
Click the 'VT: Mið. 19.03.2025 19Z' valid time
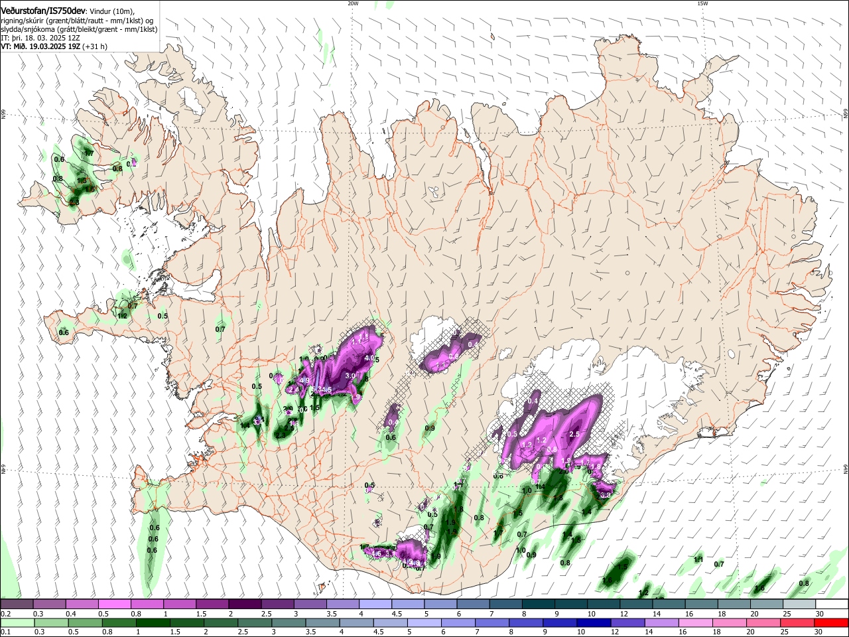[40, 46]
